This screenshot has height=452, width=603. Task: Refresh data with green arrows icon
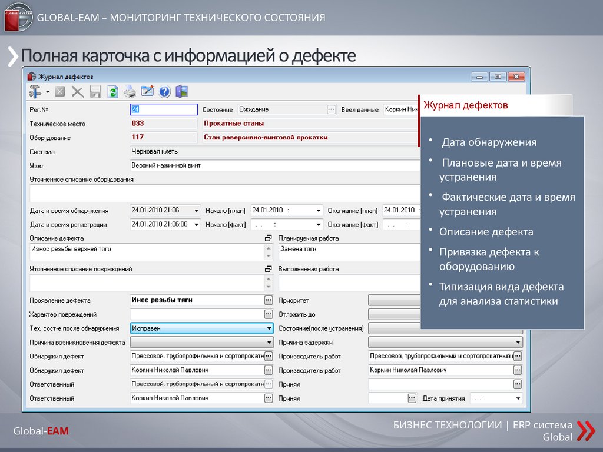[x=112, y=92]
